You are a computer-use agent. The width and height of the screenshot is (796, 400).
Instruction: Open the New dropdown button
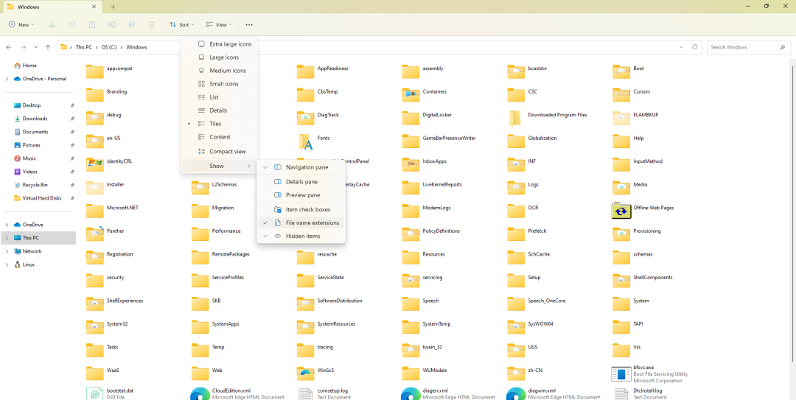pos(21,24)
